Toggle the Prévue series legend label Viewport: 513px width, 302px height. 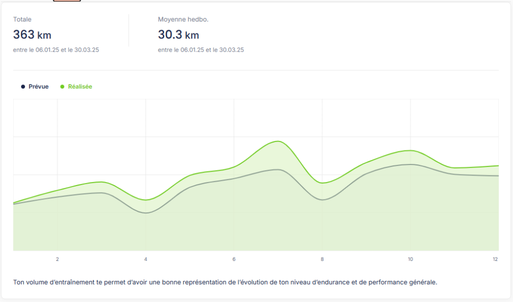coord(39,86)
